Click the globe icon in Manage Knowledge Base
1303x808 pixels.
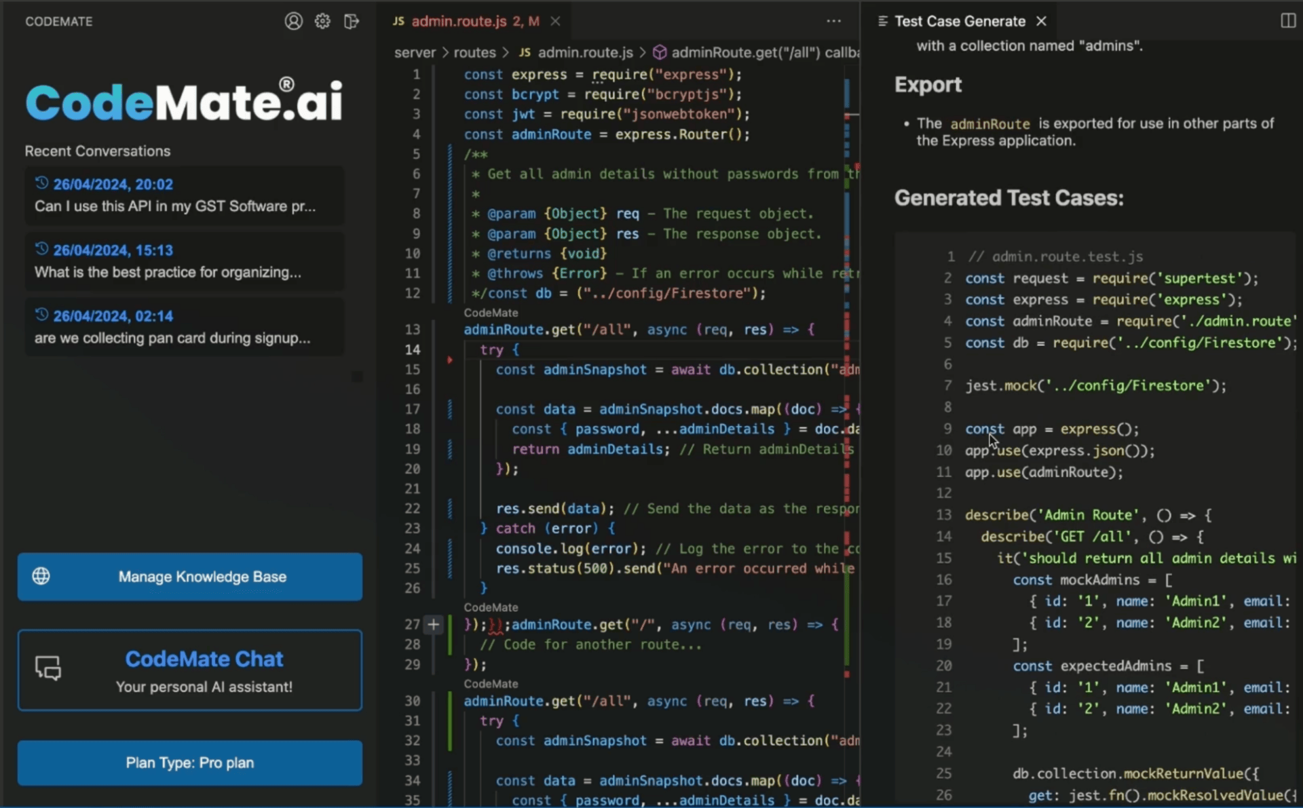pyautogui.click(x=41, y=576)
